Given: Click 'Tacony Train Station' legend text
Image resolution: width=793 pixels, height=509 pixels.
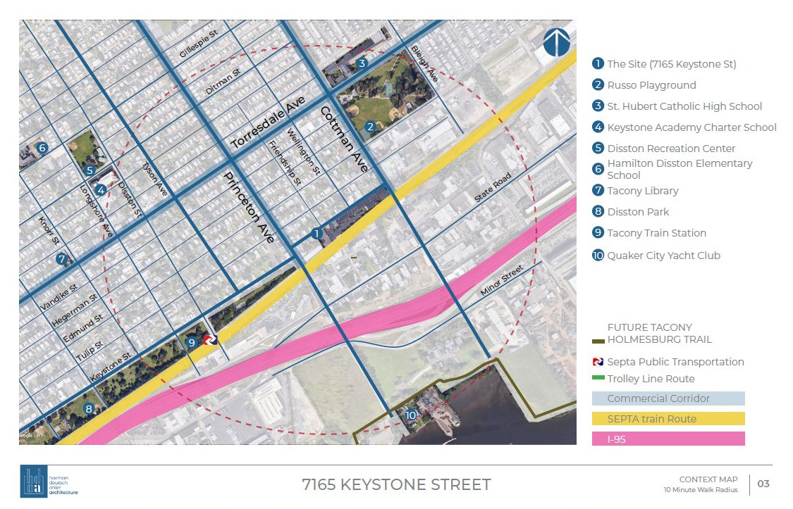Looking at the screenshot, I should (656, 233).
